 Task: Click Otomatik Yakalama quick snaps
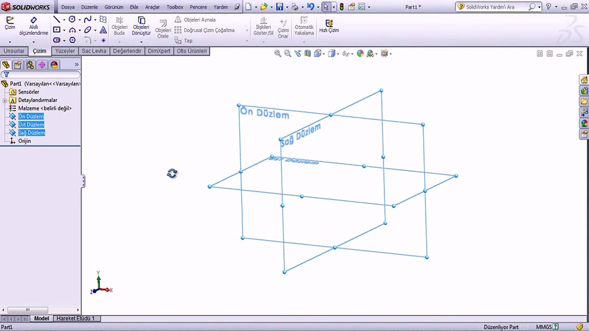[304, 27]
